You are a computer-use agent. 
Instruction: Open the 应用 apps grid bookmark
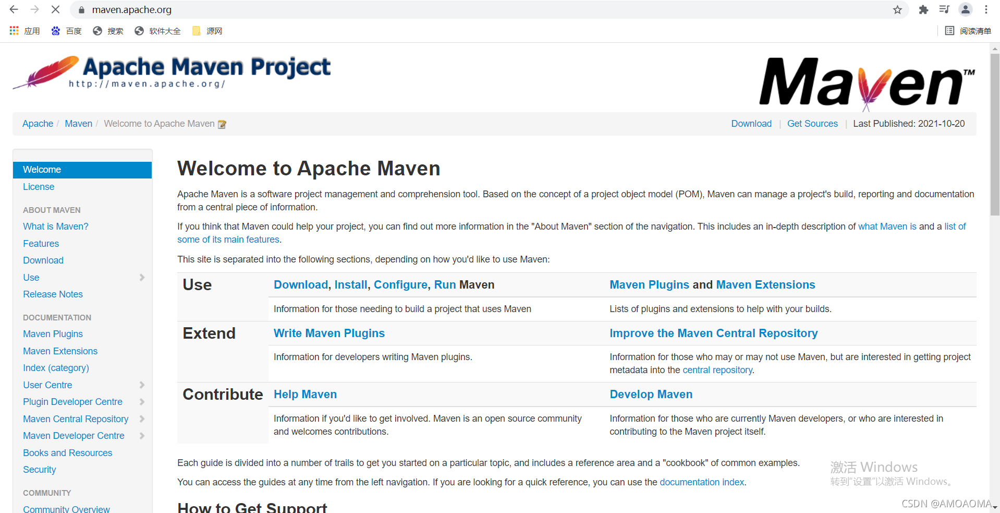(x=25, y=31)
